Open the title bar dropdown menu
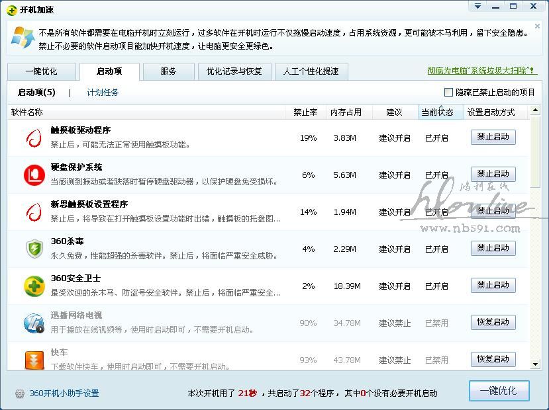Screen dimensions: 549x410 [477, 7]
